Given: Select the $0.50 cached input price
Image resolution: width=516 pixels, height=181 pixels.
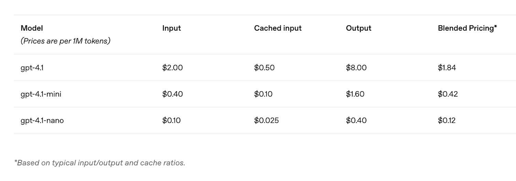Looking at the screenshot, I should coord(264,68).
